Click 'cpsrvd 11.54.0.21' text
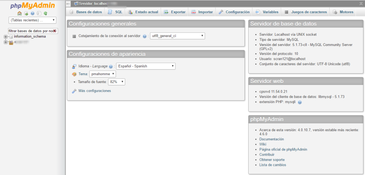Image resolution: width=365 pixels, height=175 pixels. point(273,92)
